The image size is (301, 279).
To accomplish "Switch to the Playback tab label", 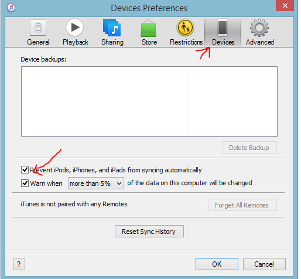I will pos(76,42).
